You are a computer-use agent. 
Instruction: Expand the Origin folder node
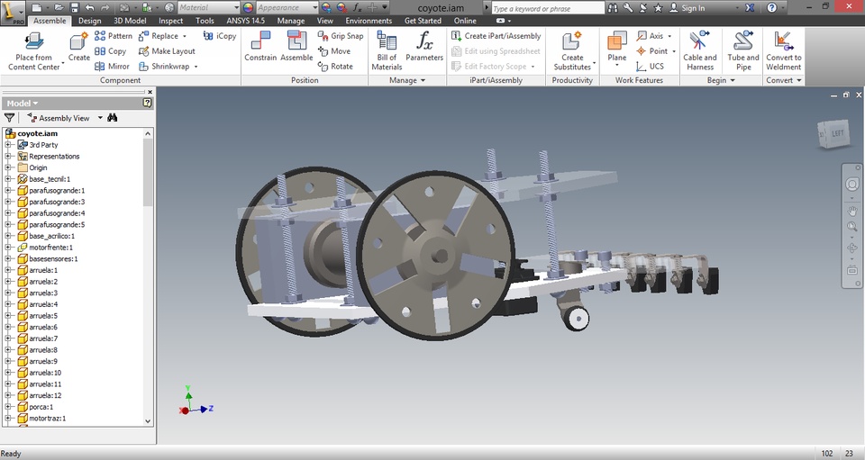(8, 167)
